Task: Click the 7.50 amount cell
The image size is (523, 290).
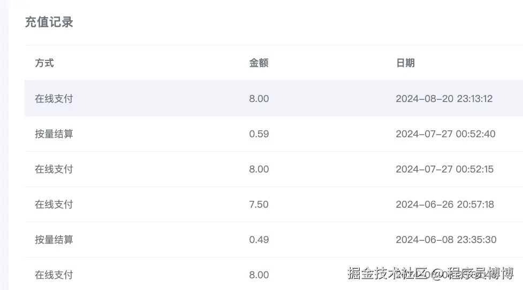Action: click(x=259, y=205)
